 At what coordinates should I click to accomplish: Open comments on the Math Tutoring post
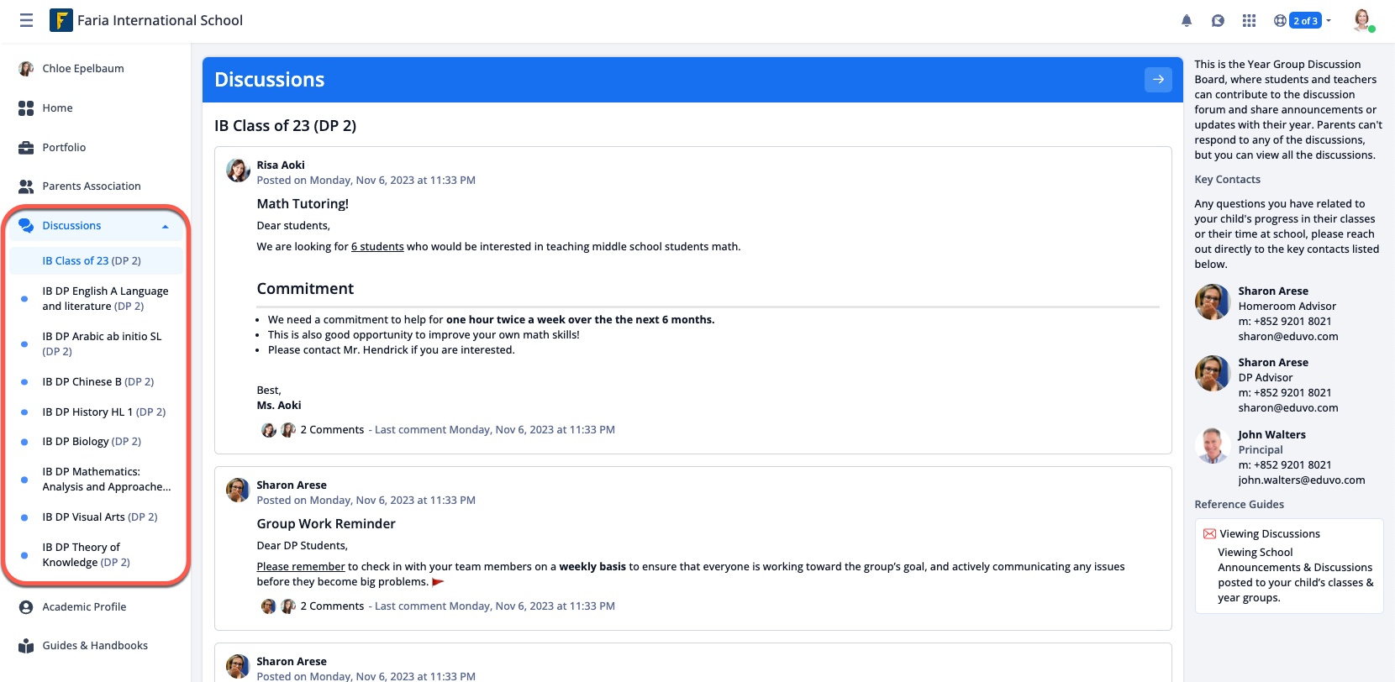coord(332,430)
